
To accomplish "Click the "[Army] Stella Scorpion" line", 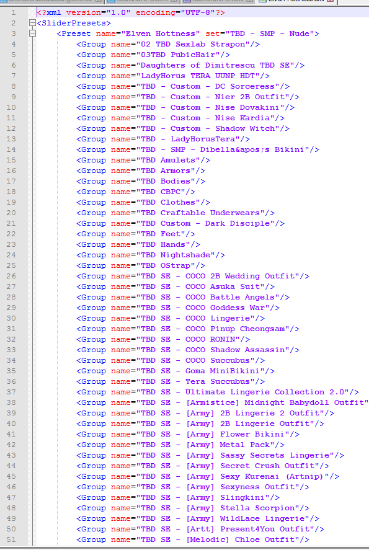I will [x=193, y=507].
